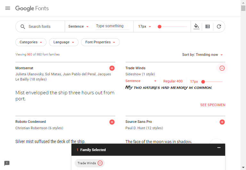Open the feedback icon at bottom left
246x170 pixels.
point(7,163)
